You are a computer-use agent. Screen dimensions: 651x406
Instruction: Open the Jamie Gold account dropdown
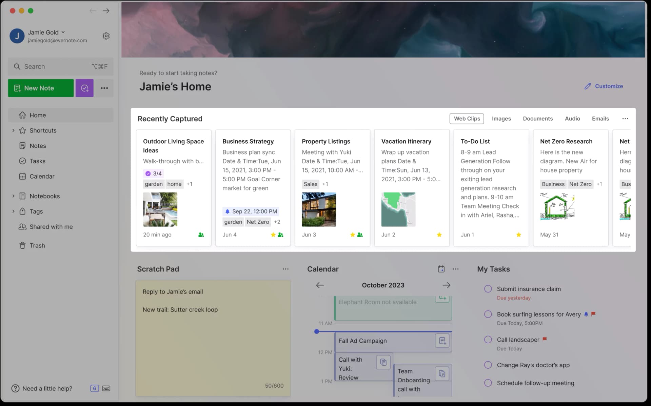point(63,32)
